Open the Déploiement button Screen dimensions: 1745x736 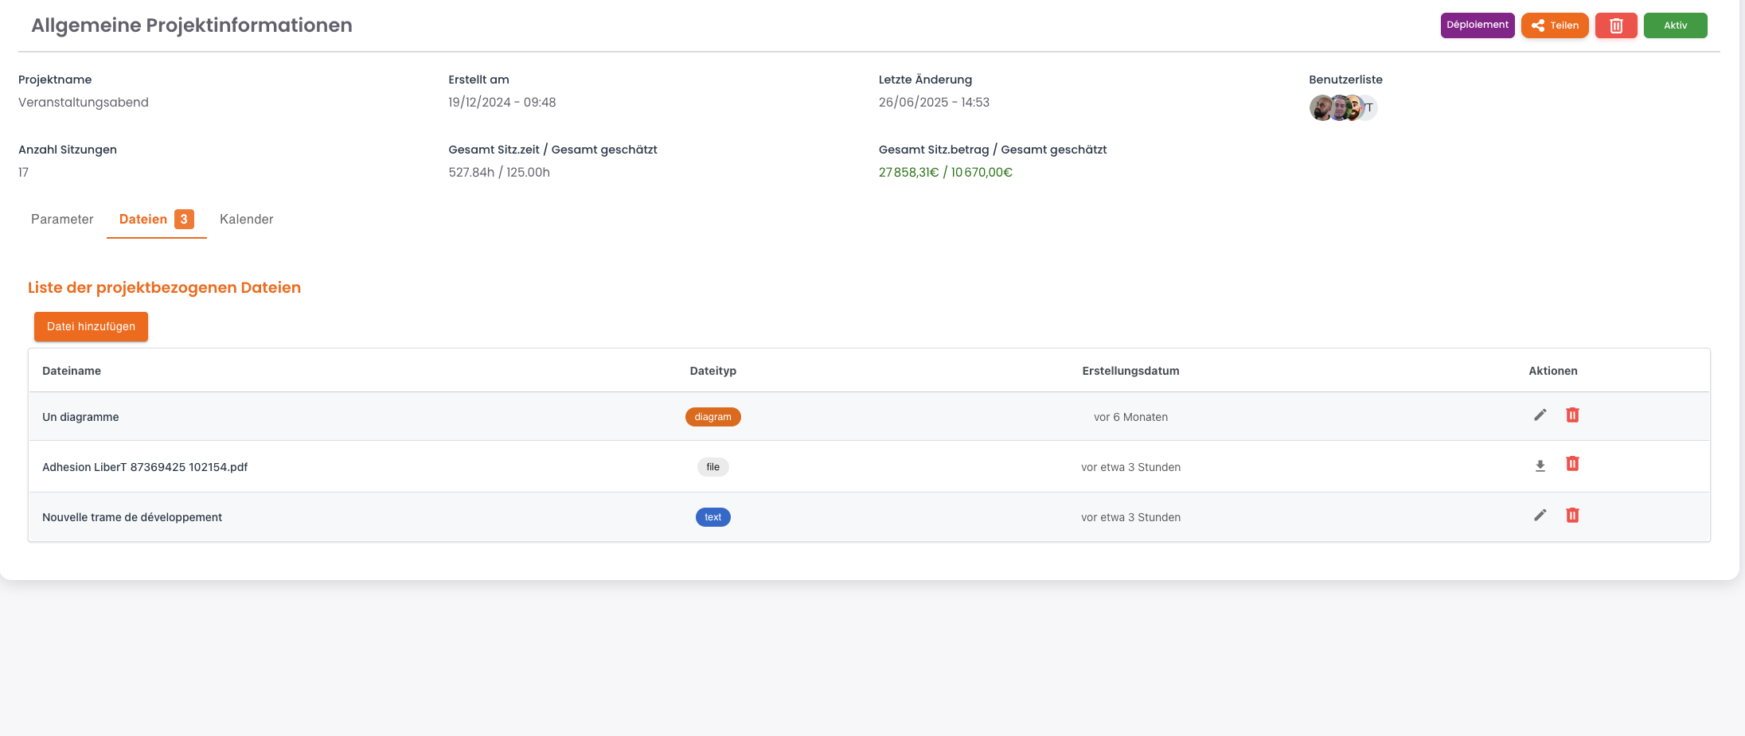(x=1477, y=25)
